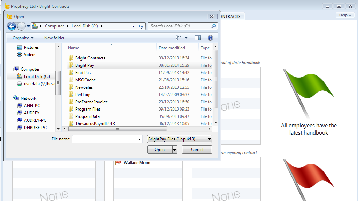Go back using the blue back arrow
358x201 pixels.
click(x=11, y=26)
